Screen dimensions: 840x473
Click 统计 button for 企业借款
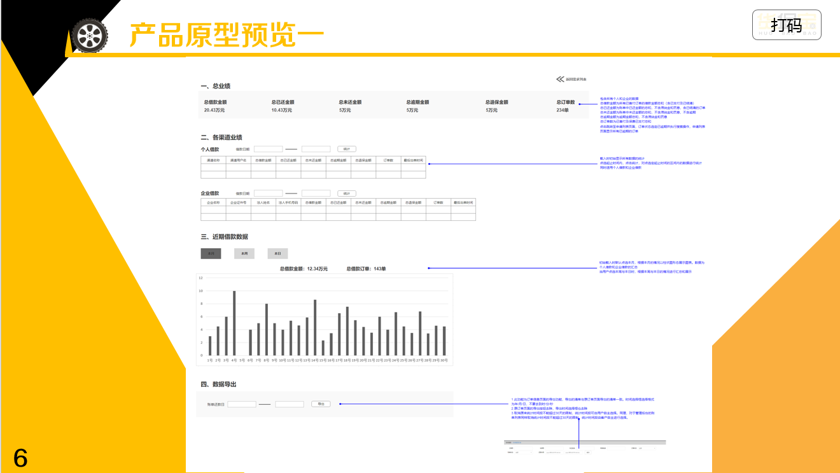(346, 193)
